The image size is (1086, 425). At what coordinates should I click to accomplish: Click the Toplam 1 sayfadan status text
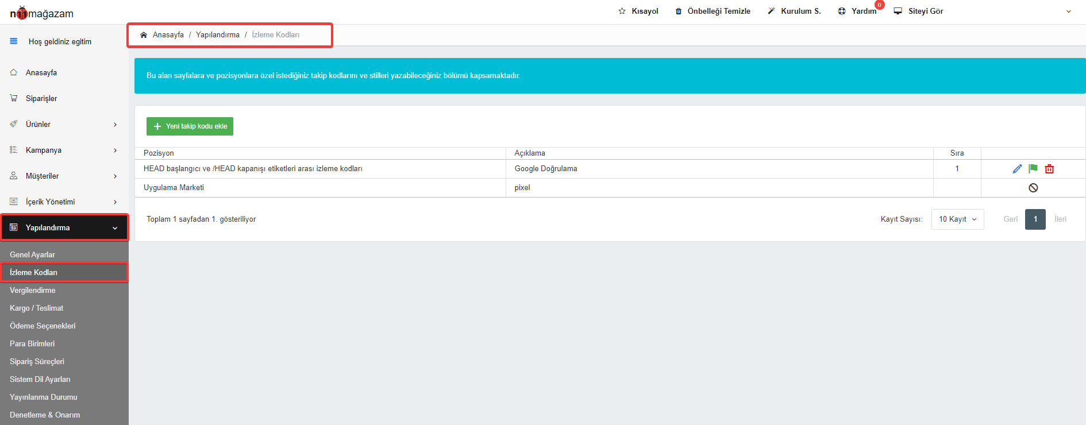click(201, 219)
